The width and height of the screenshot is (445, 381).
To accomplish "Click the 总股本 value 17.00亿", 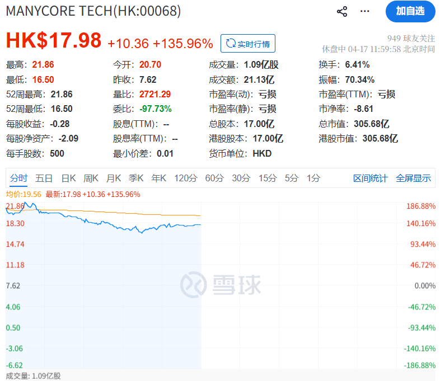I will (x=259, y=124).
